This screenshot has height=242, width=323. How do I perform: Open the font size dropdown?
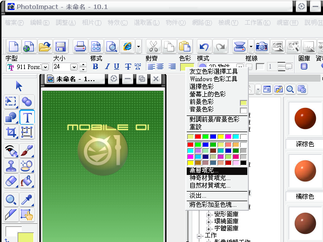[x=74, y=67]
